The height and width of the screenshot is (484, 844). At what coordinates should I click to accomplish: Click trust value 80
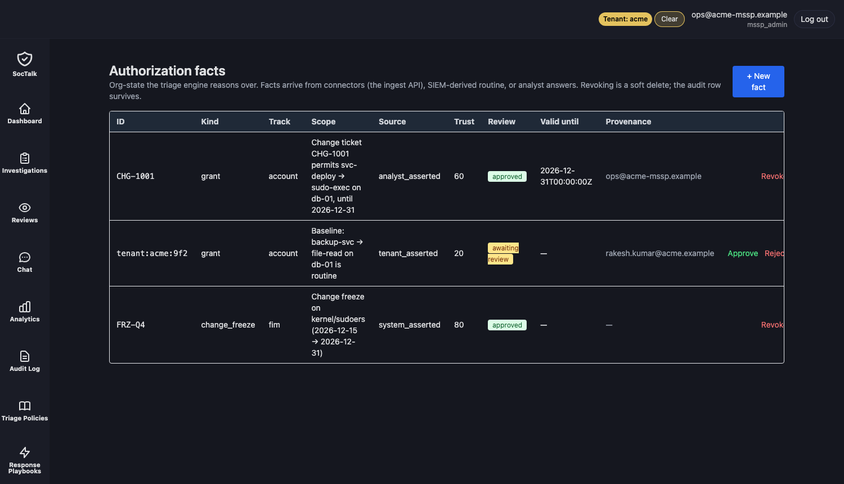pyautogui.click(x=459, y=325)
